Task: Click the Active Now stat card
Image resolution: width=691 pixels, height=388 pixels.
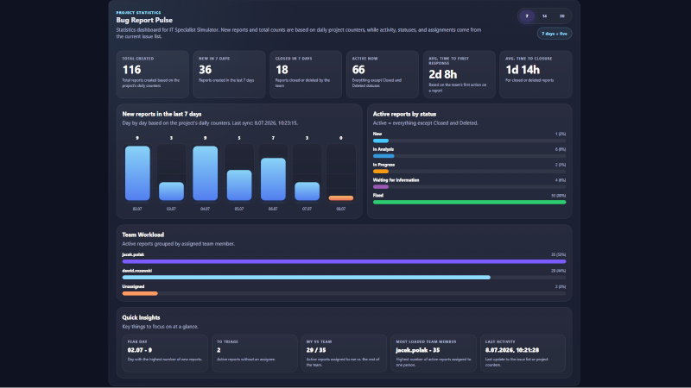Action: point(383,74)
